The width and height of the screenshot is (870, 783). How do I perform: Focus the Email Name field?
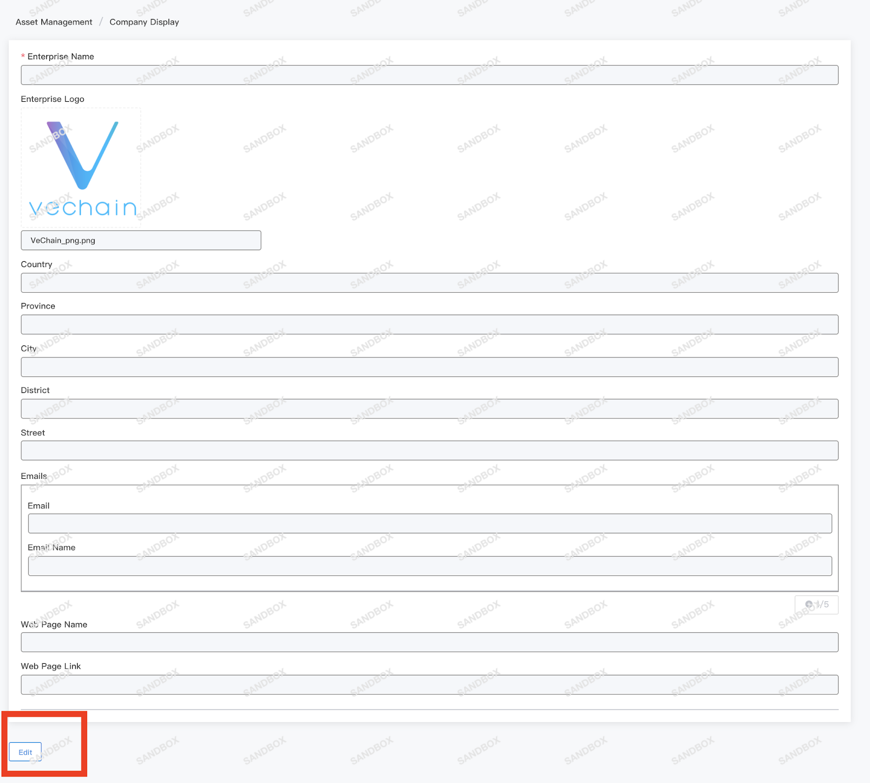[x=430, y=566]
